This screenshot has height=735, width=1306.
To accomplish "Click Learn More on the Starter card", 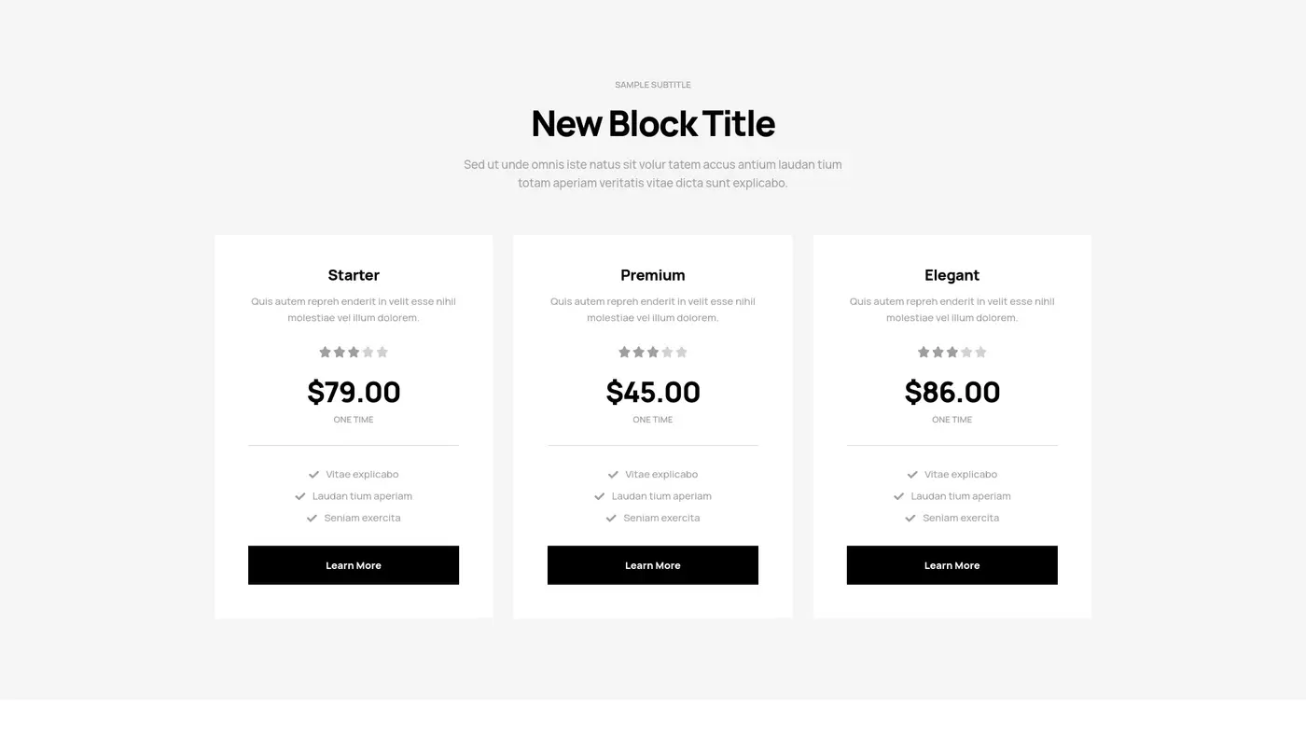I will point(354,564).
